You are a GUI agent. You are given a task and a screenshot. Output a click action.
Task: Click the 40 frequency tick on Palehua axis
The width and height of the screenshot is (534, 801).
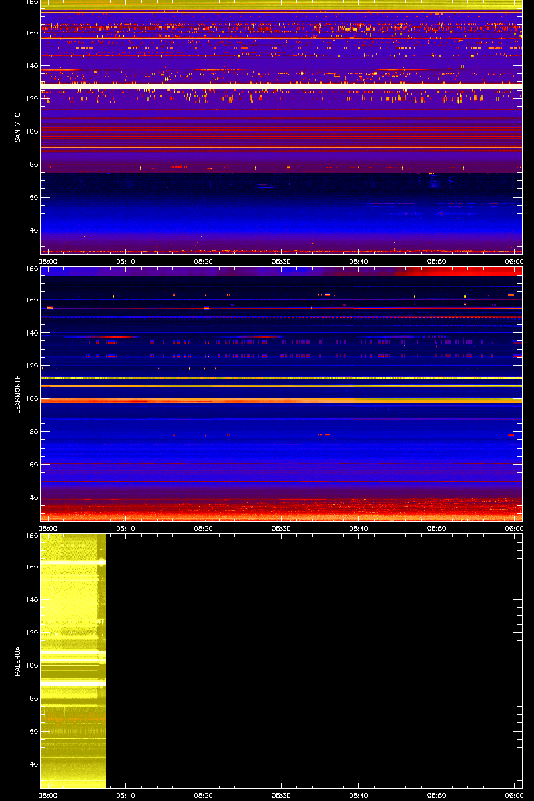click(34, 764)
